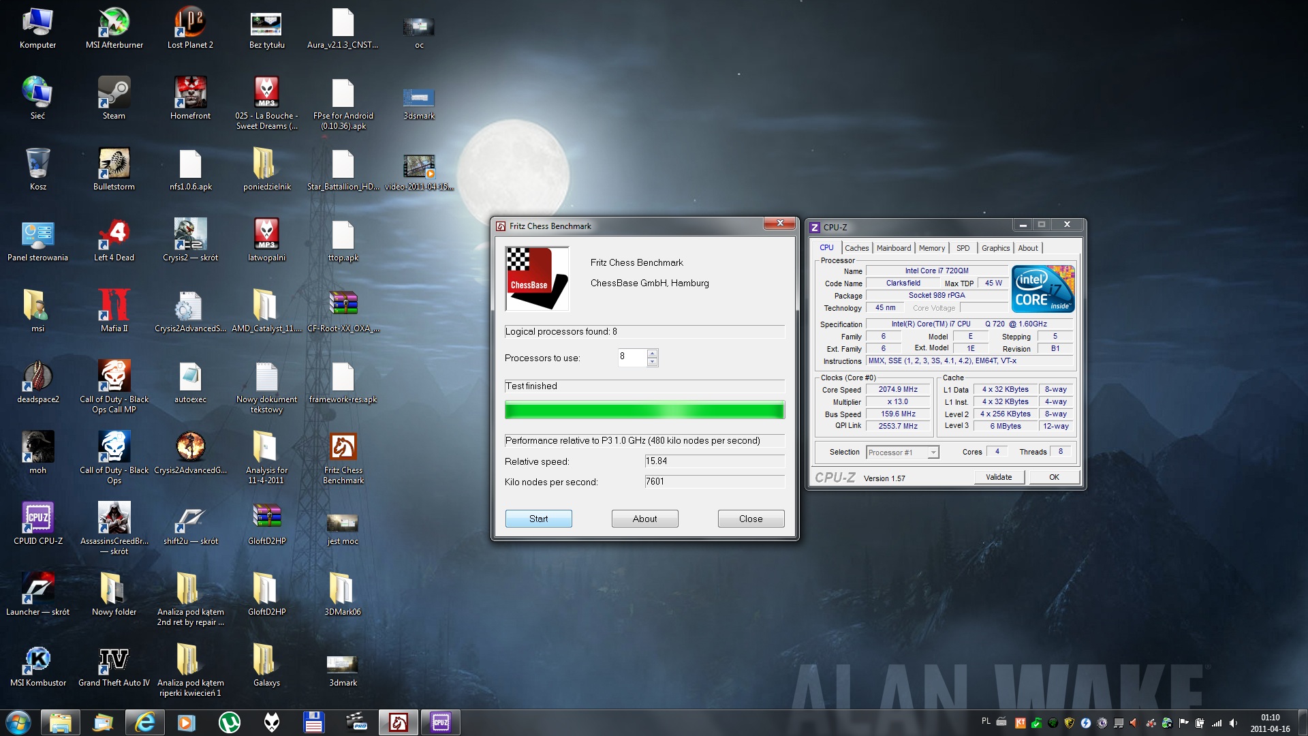Open the Launcher skrót shortcut

[x=38, y=596]
